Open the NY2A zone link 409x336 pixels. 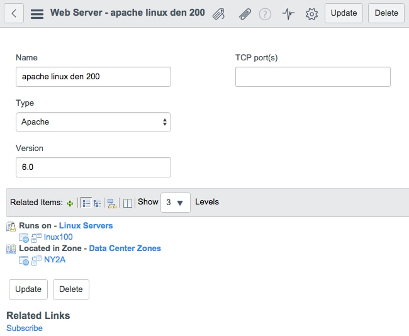tap(55, 260)
